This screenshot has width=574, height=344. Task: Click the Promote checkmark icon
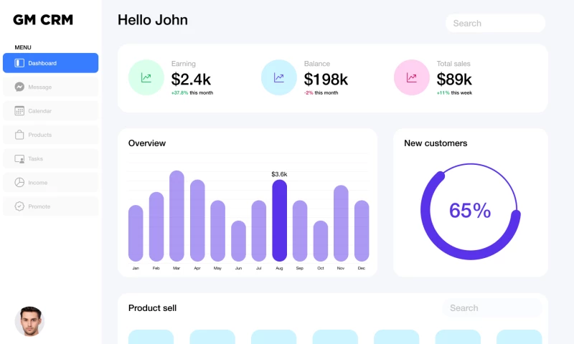tap(19, 206)
